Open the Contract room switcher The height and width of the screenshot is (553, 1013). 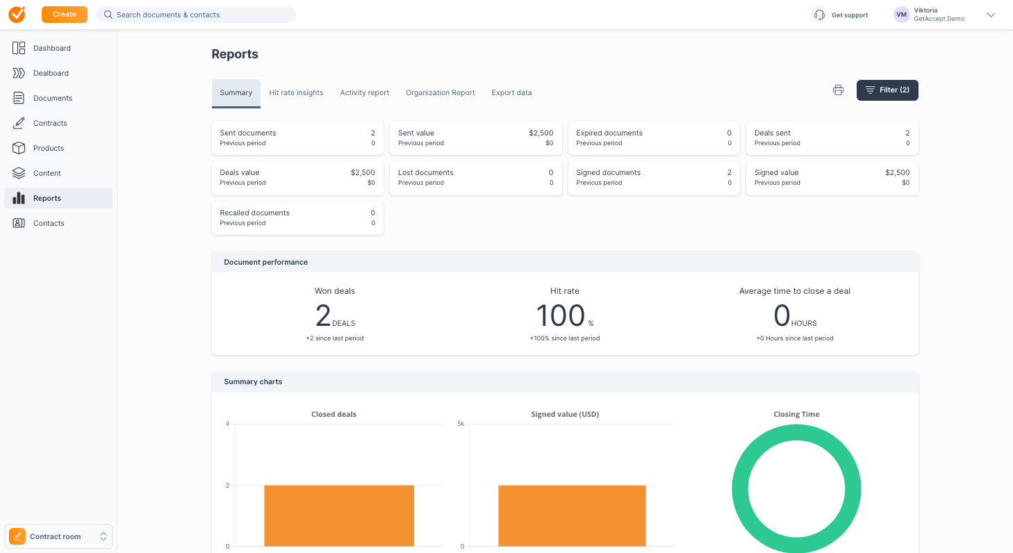(x=58, y=536)
